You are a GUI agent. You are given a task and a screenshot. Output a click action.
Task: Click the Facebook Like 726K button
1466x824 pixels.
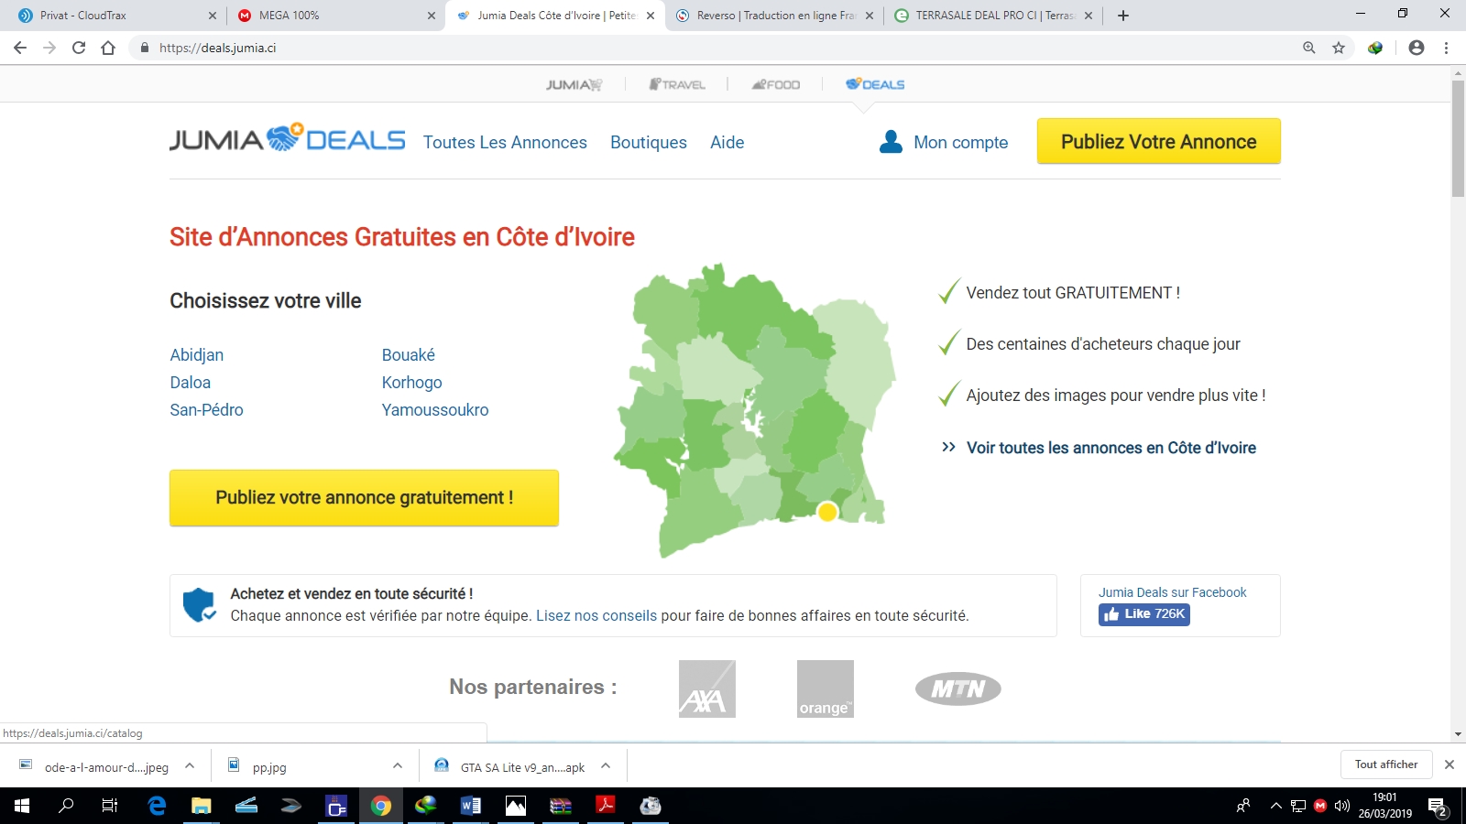click(1143, 614)
